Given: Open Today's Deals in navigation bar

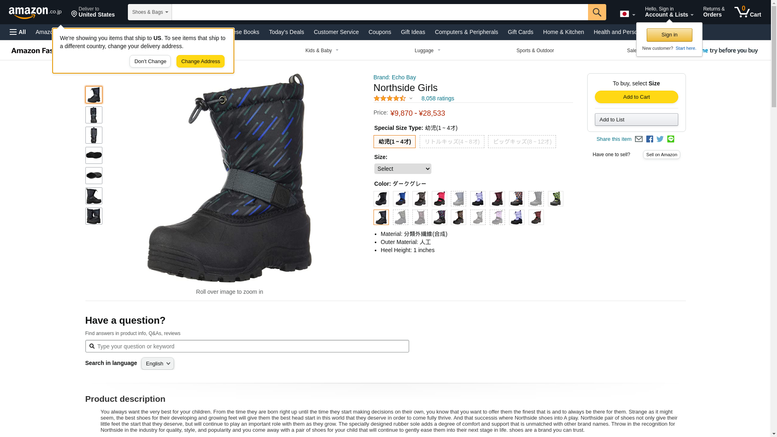Looking at the screenshot, I should point(286,32).
